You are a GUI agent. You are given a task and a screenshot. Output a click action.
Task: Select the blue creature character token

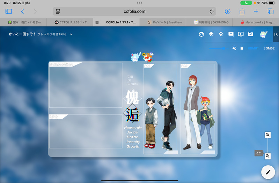(x=136, y=57)
